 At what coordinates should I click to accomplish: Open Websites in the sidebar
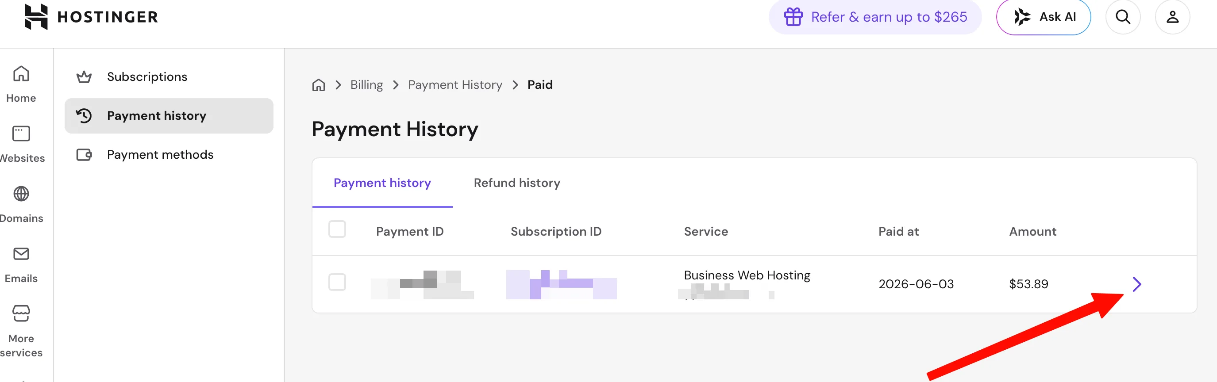click(x=21, y=145)
